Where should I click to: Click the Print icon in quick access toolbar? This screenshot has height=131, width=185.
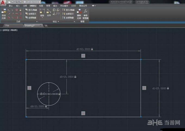pos(25,2)
